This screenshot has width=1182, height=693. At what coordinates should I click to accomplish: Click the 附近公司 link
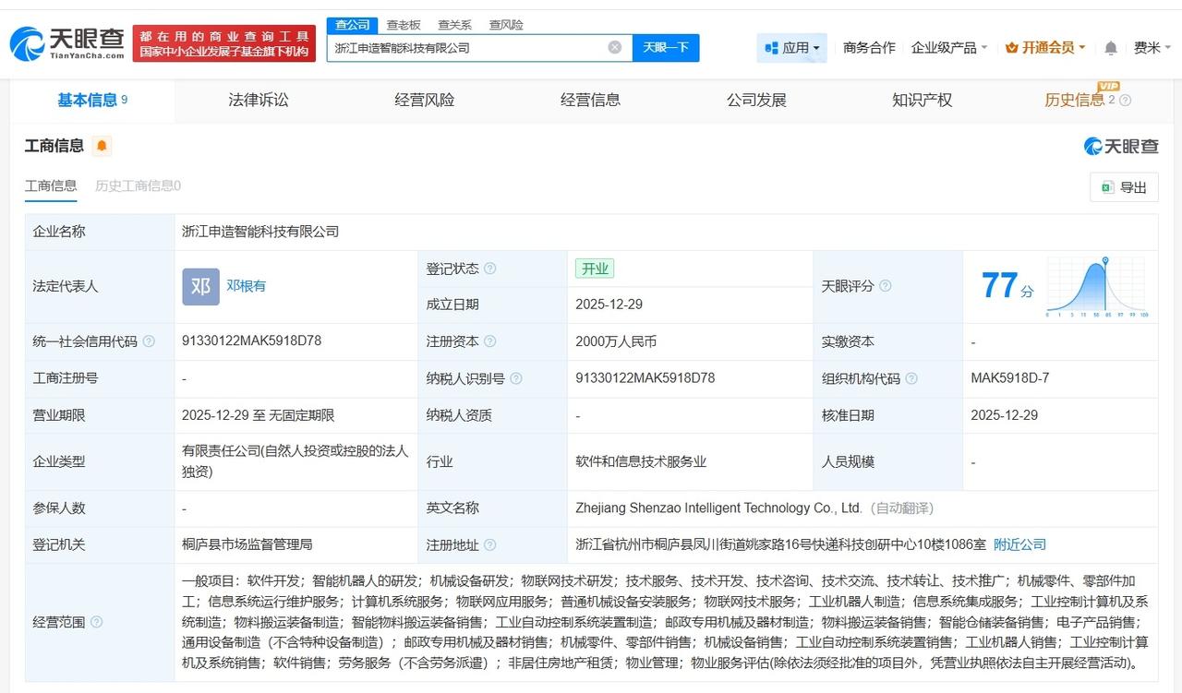[1019, 544]
